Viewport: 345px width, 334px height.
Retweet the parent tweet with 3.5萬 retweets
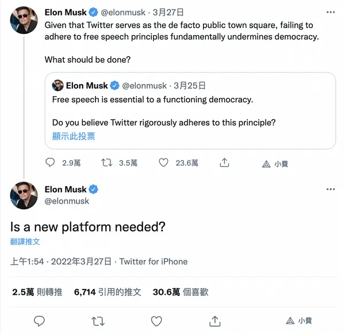(107, 162)
